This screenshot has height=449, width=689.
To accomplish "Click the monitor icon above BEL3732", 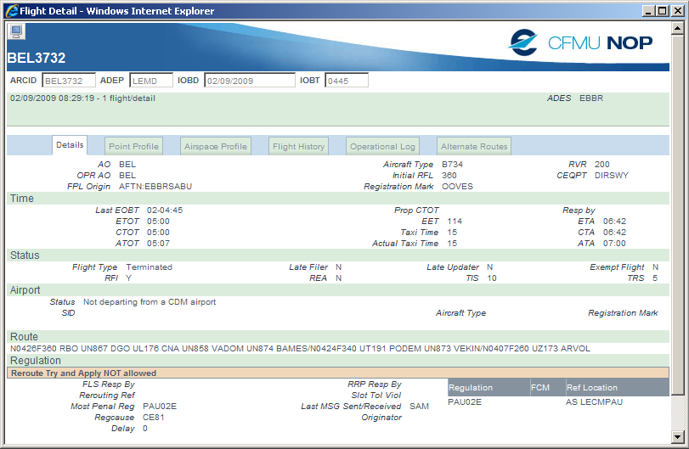I will click(x=16, y=31).
